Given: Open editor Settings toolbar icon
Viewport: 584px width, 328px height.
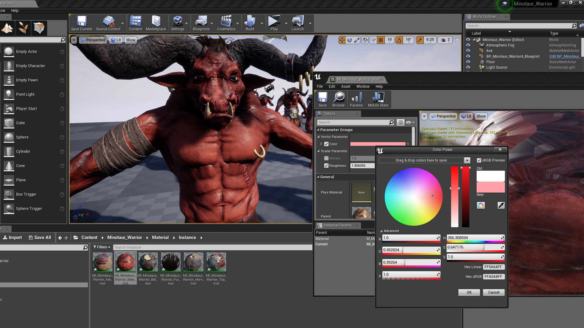Looking at the screenshot, I should pyautogui.click(x=177, y=23).
